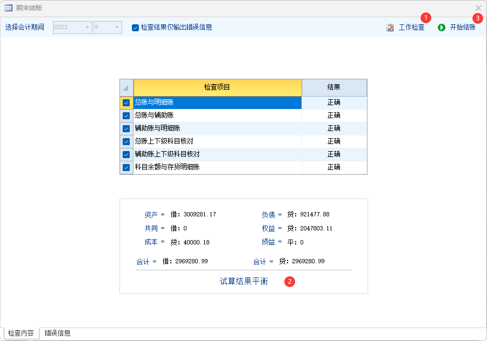Screen dimensions: 487x341
Task: Click the 正确 result for 科目余额与存货明细账
Action: (x=334, y=167)
